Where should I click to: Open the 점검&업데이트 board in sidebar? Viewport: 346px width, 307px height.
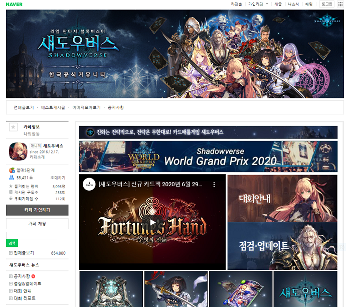[x=28, y=283]
